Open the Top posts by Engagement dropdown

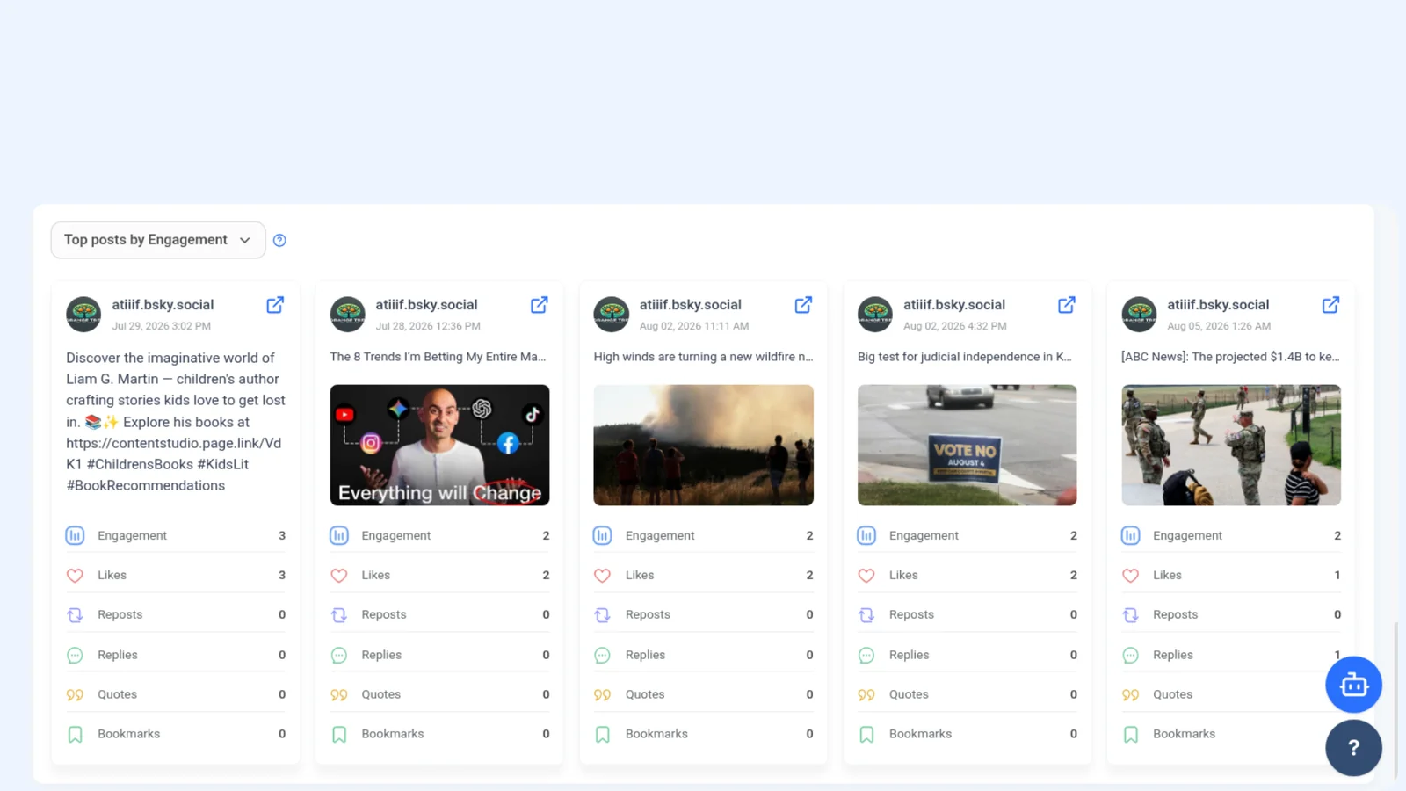pos(158,240)
